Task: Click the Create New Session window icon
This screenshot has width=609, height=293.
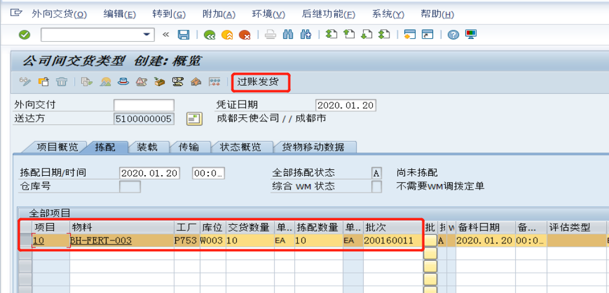Action: [410, 35]
